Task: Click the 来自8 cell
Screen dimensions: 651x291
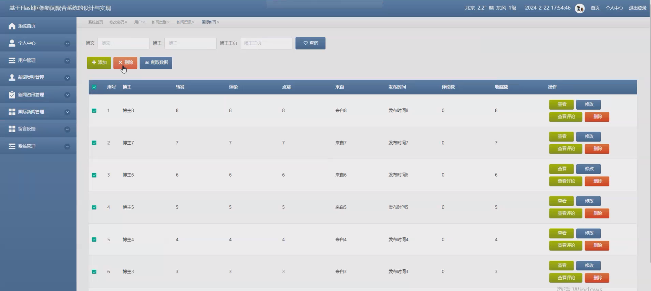Action: (x=341, y=111)
